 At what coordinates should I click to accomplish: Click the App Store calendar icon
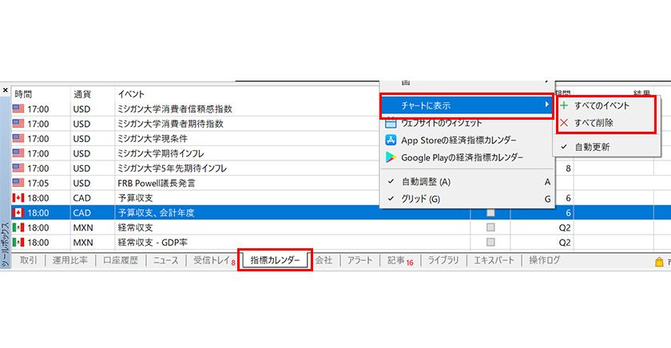391,140
